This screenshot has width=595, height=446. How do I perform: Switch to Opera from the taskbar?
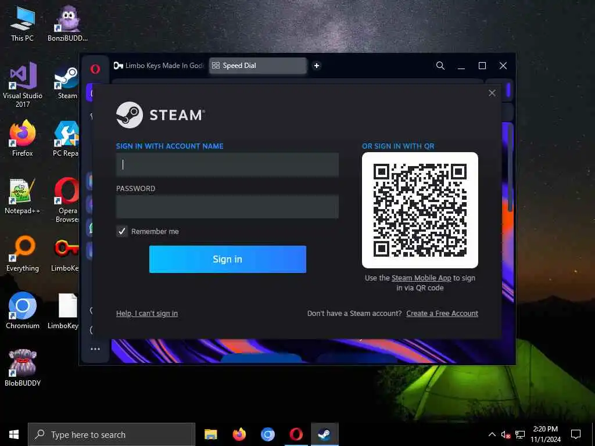[296, 434]
